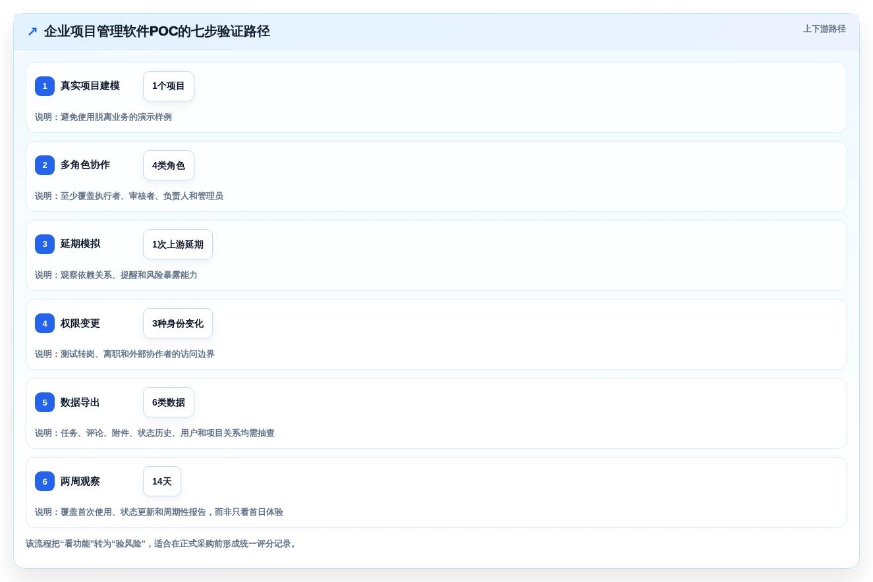Image resolution: width=873 pixels, height=582 pixels.
Task: Select the 多角色协作 step title
Action: (85, 165)
